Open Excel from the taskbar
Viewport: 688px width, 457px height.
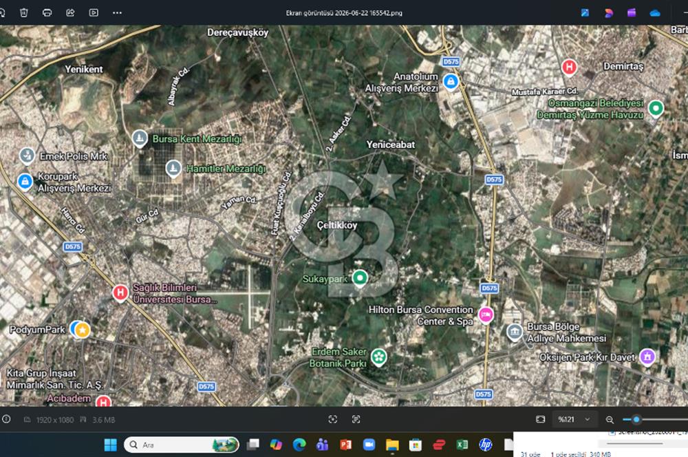pos(462,445)
